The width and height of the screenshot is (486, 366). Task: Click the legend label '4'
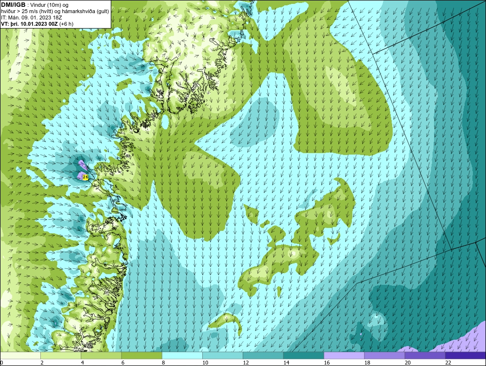tap(83, 363)
